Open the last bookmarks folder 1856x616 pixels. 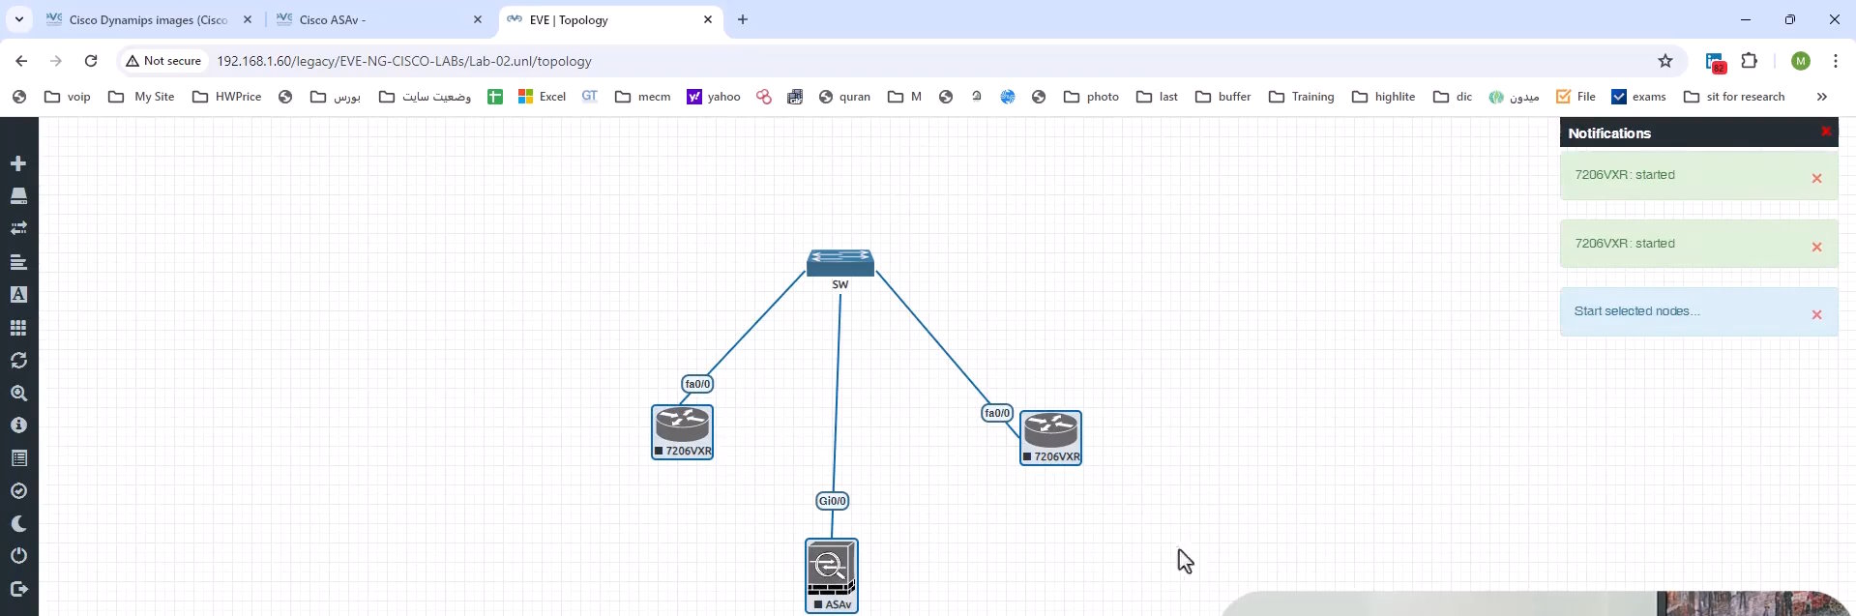1157,97
